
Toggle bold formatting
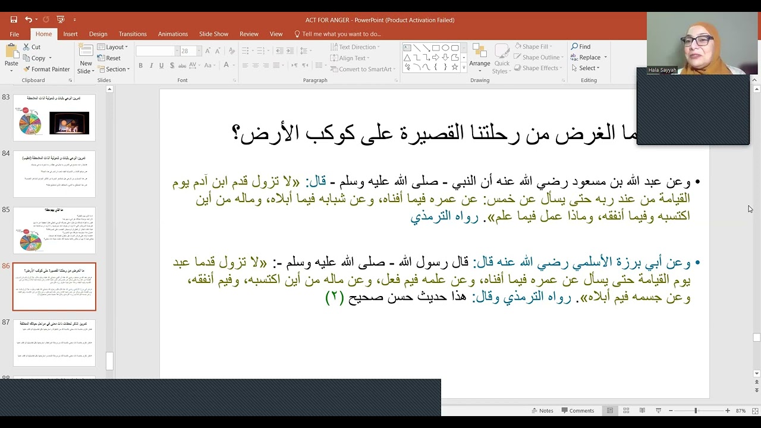coord(140,65)
